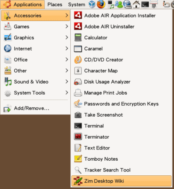Open Character Map entry
This screenshot has width=174, height=189.
point(121,71)
